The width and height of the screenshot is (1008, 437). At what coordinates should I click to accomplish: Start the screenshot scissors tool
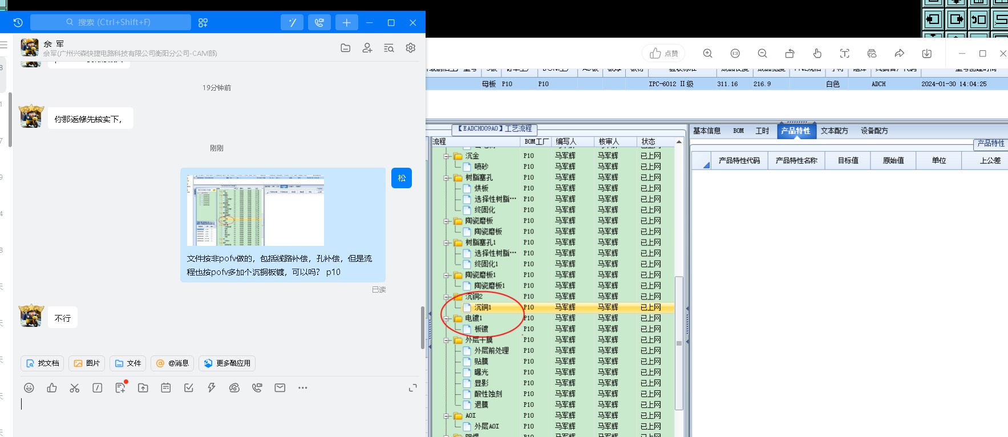75,388
